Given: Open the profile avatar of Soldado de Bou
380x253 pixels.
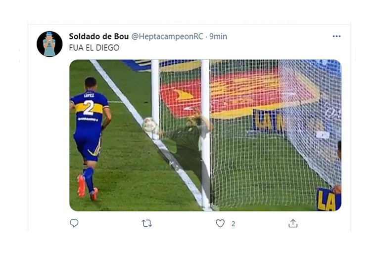Looking at the screenshot, I should (x=49, y=44).
